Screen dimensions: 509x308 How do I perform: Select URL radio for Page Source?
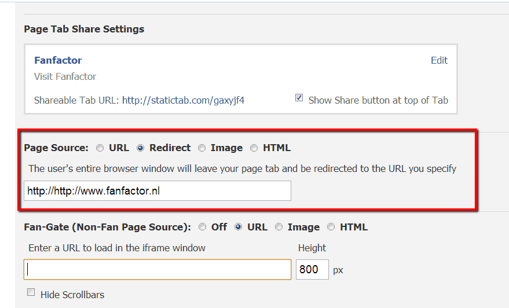click(100, 148)
